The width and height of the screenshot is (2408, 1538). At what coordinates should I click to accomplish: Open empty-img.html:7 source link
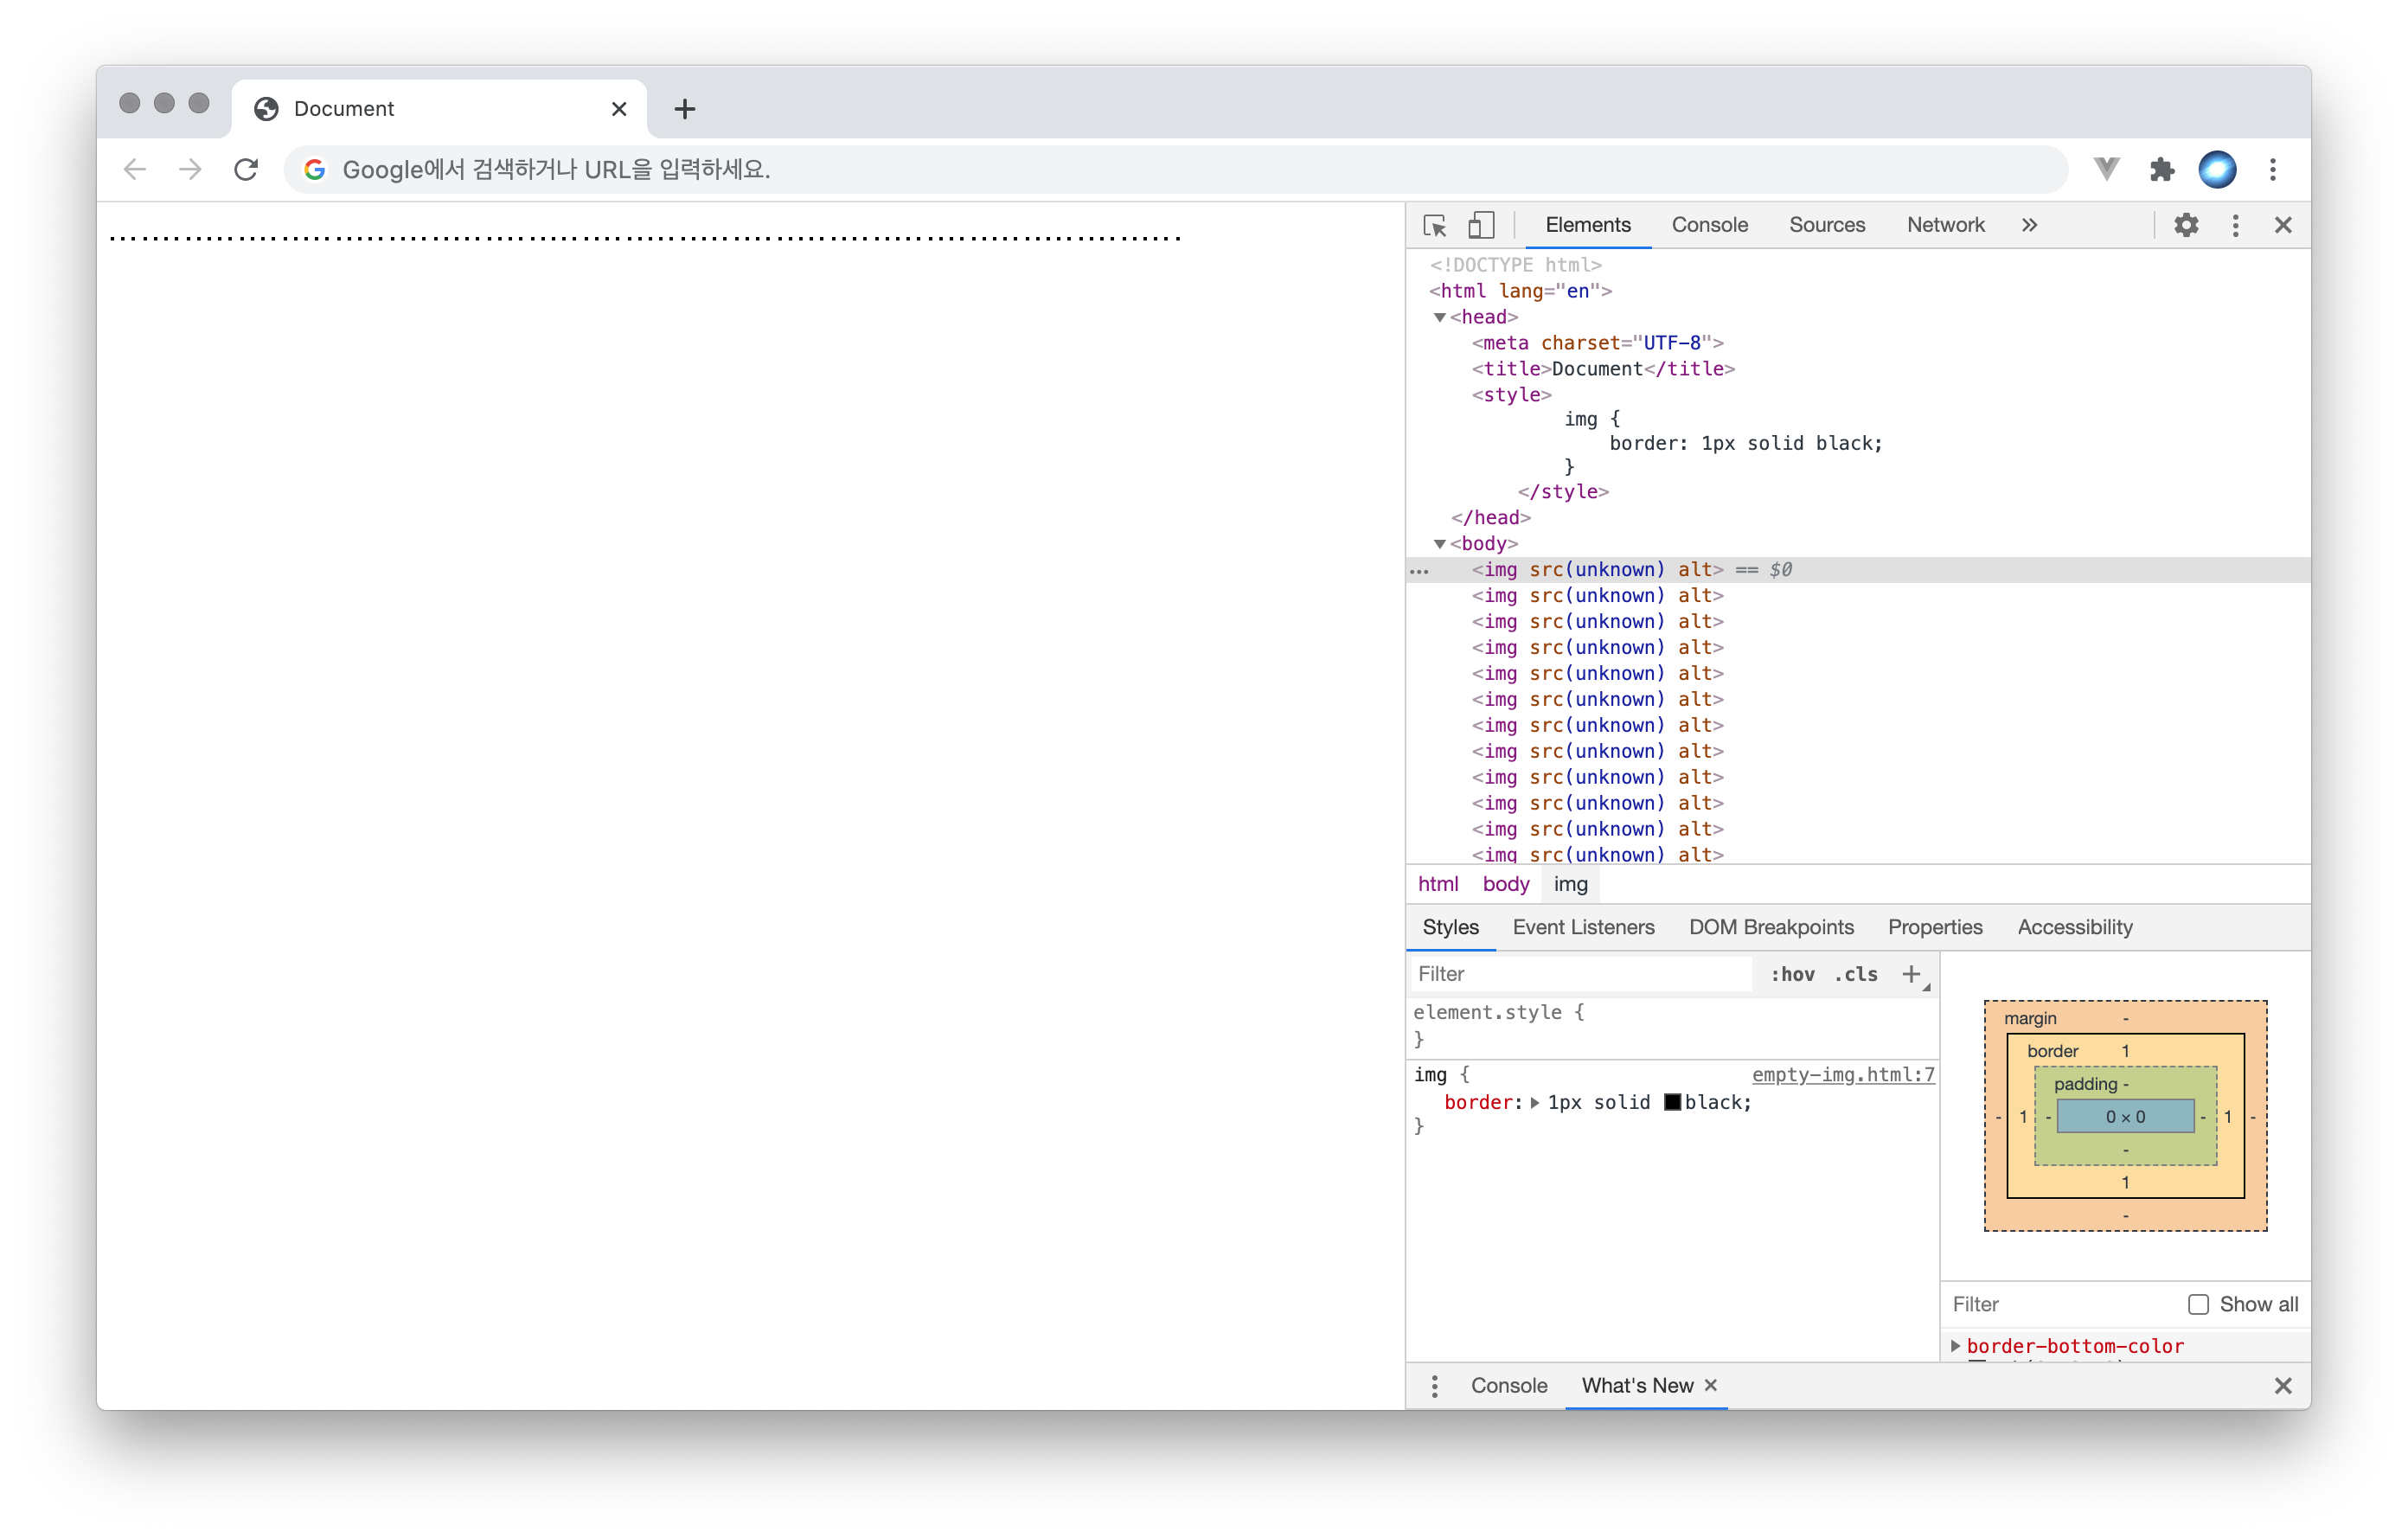1842,1074
